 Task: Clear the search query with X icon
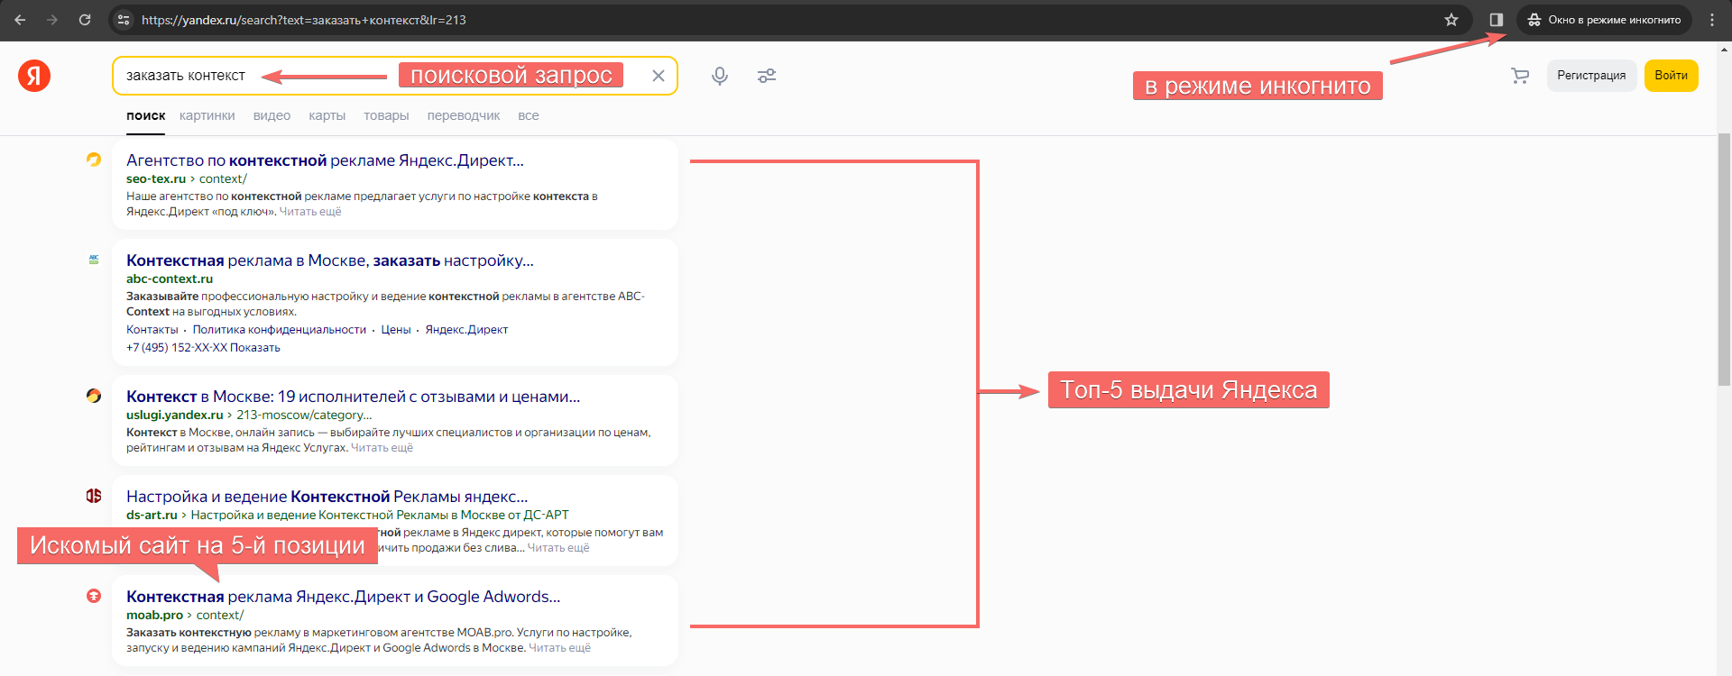[659, 76]
